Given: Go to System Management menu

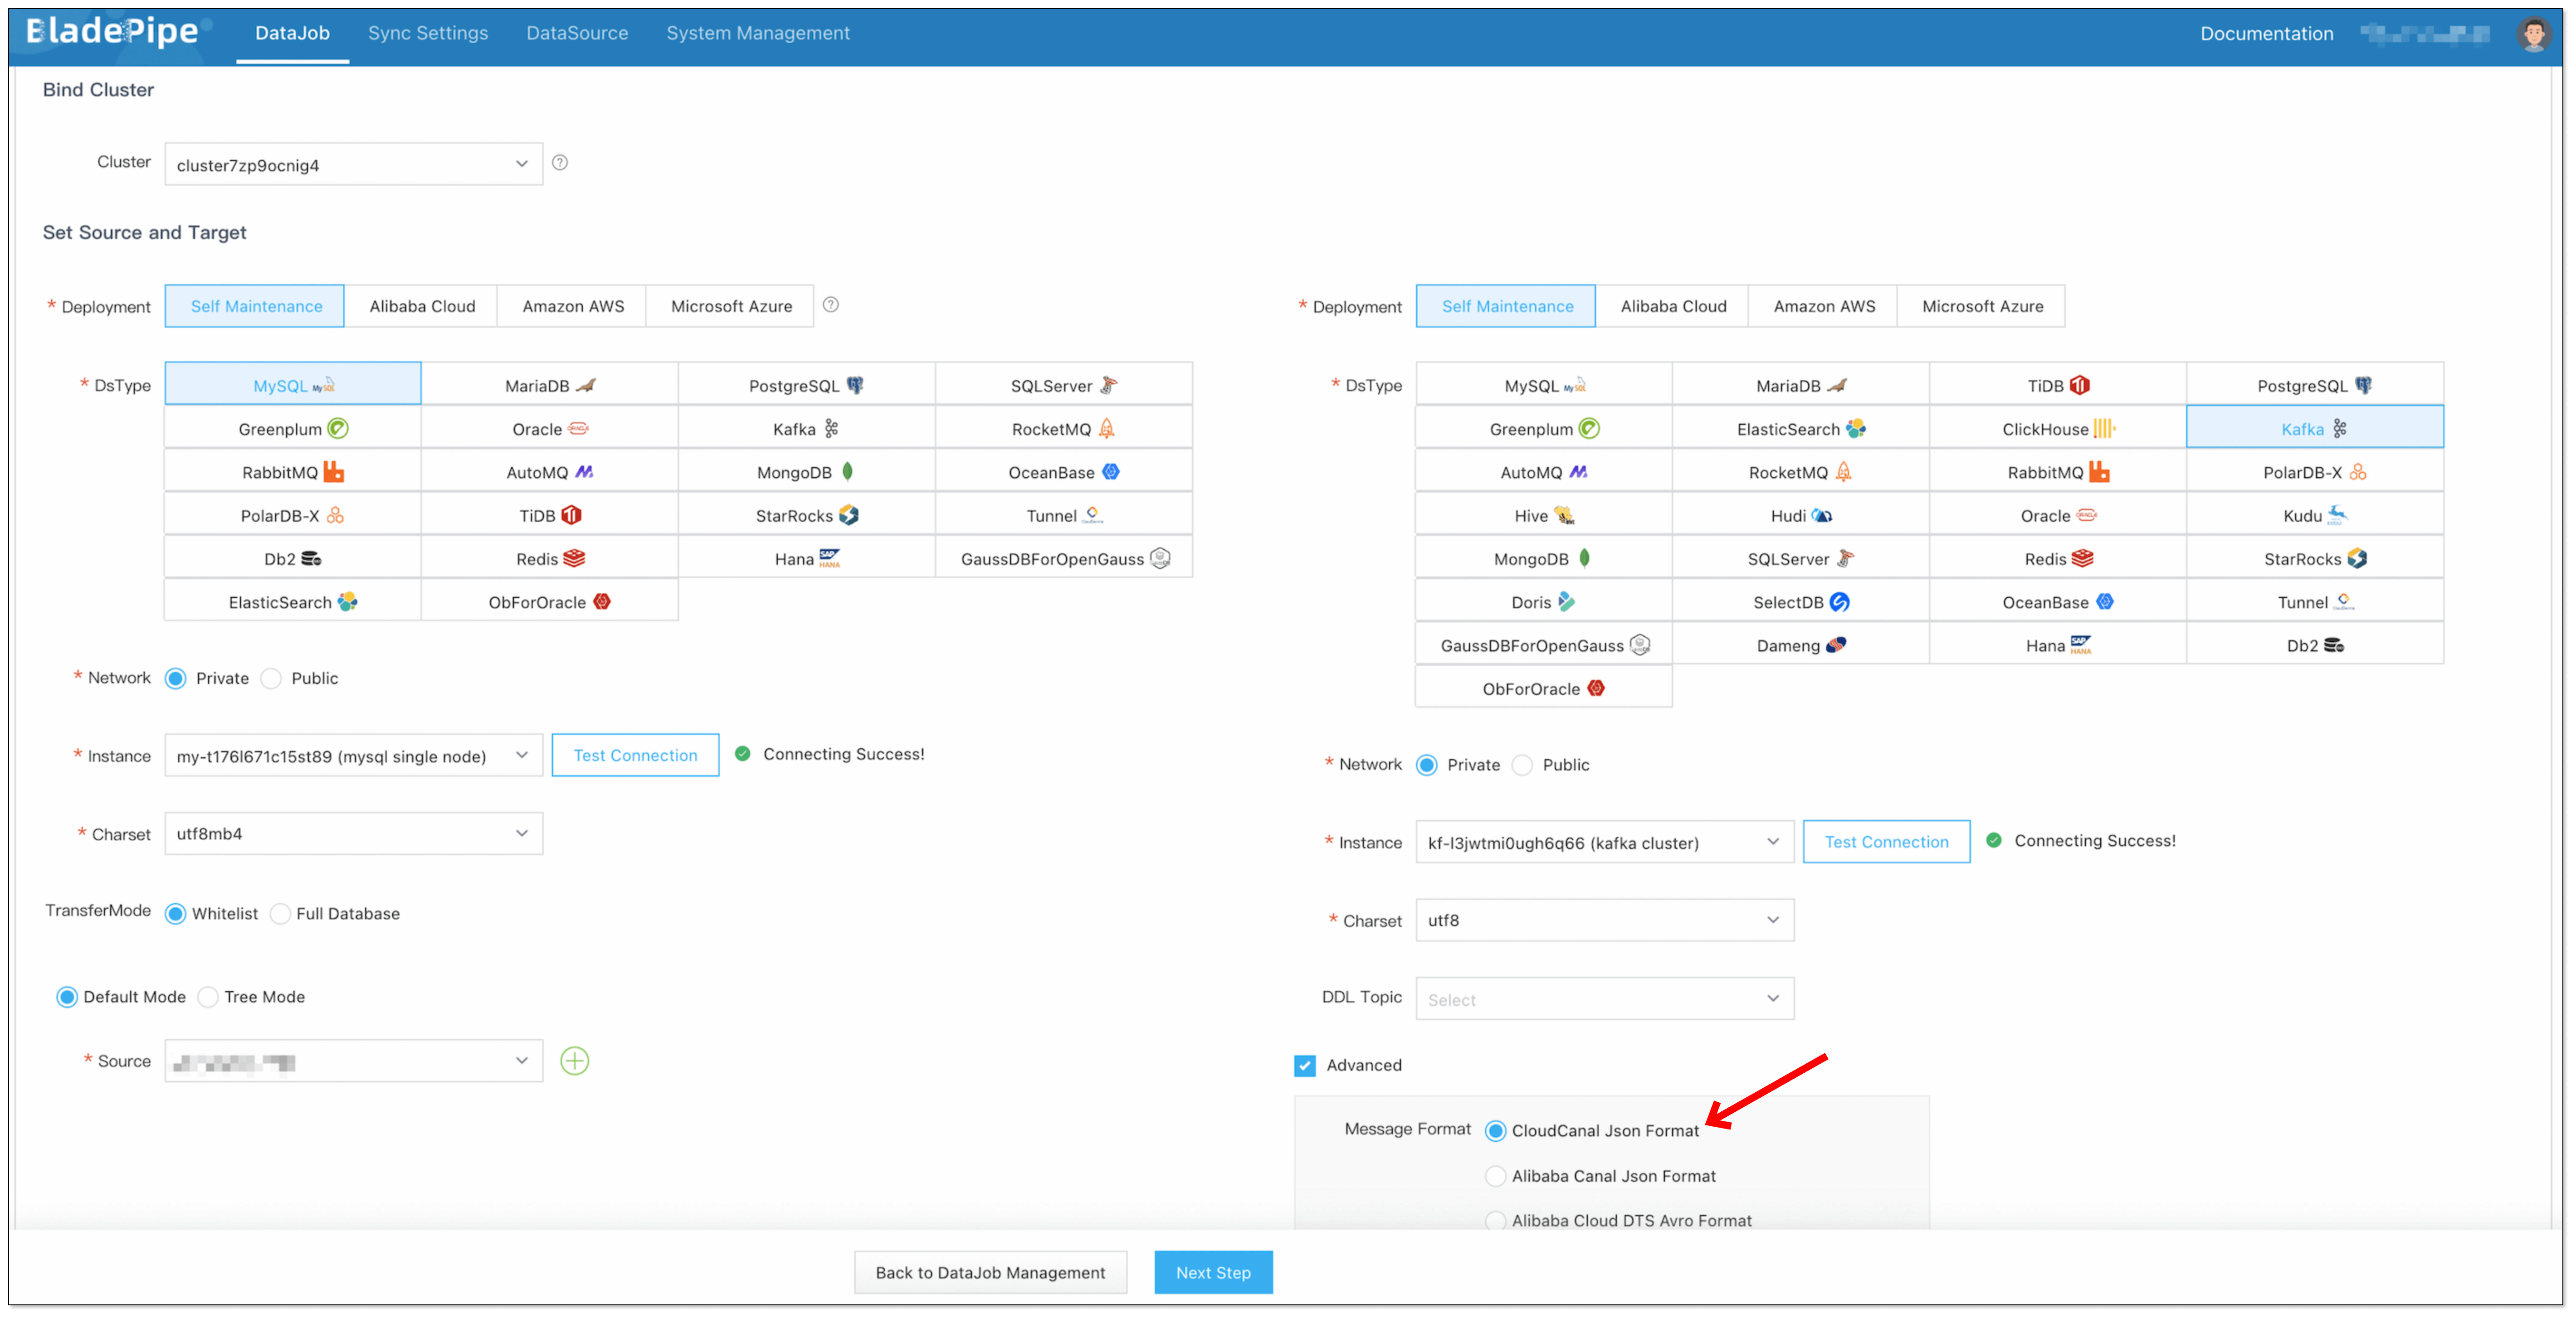Looking at the screenshot, I should pyautogui.click(x=757, y=33).
